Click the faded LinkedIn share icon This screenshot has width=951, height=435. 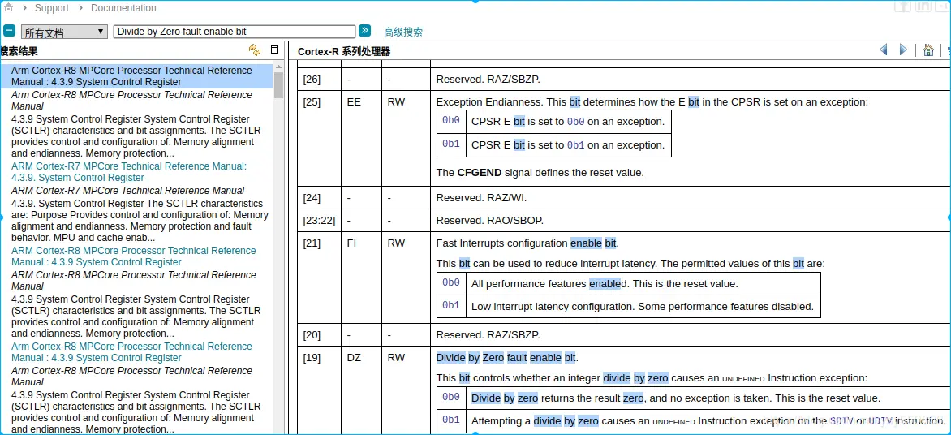pos(923,6)
